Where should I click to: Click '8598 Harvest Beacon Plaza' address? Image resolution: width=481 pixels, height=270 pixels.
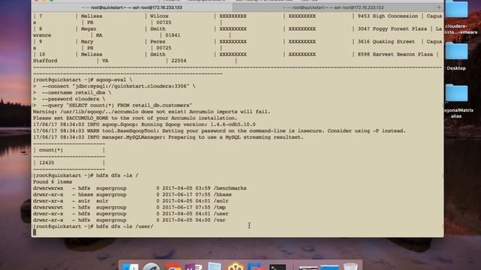395,54
